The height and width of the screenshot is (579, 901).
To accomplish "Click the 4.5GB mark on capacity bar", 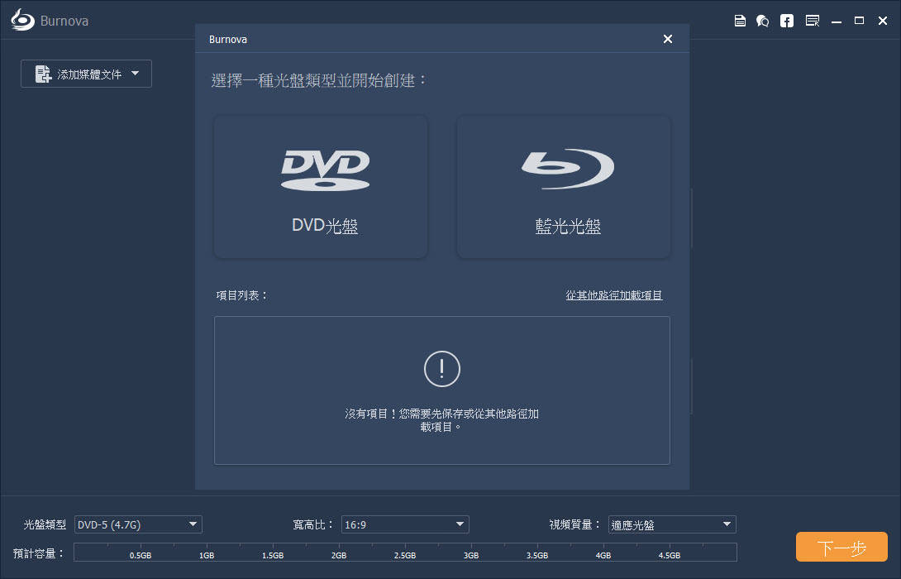I will pos(670,555).
